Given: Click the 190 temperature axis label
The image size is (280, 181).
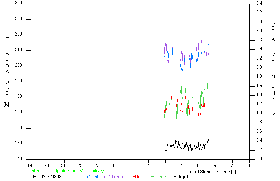Looking at the screenshot, I should (18, 81).
